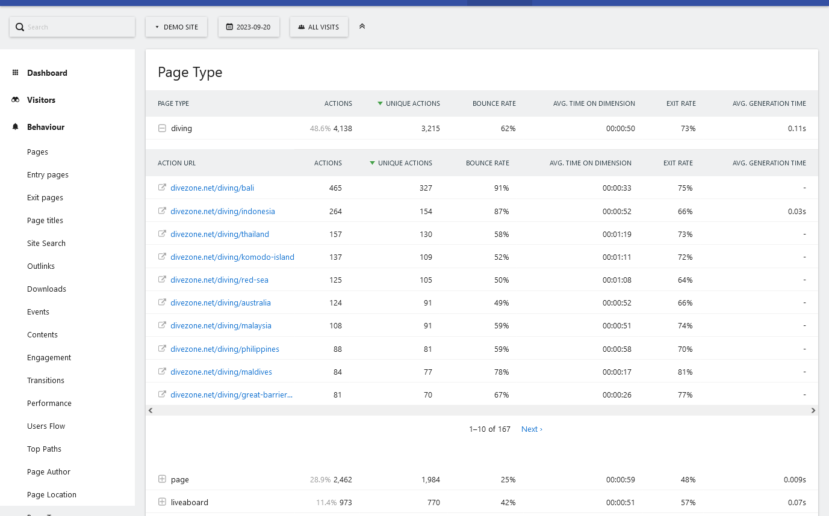Expand the page row in Page Type
The width and height of the screenshot is (829, 516).
click(162, 479)
